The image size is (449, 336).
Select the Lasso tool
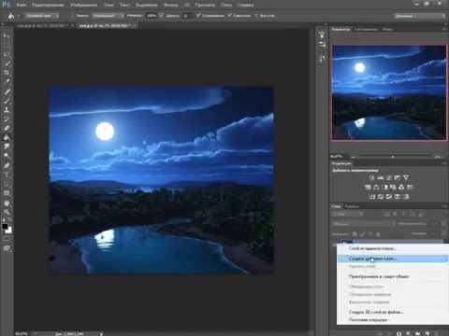[7, 54]
